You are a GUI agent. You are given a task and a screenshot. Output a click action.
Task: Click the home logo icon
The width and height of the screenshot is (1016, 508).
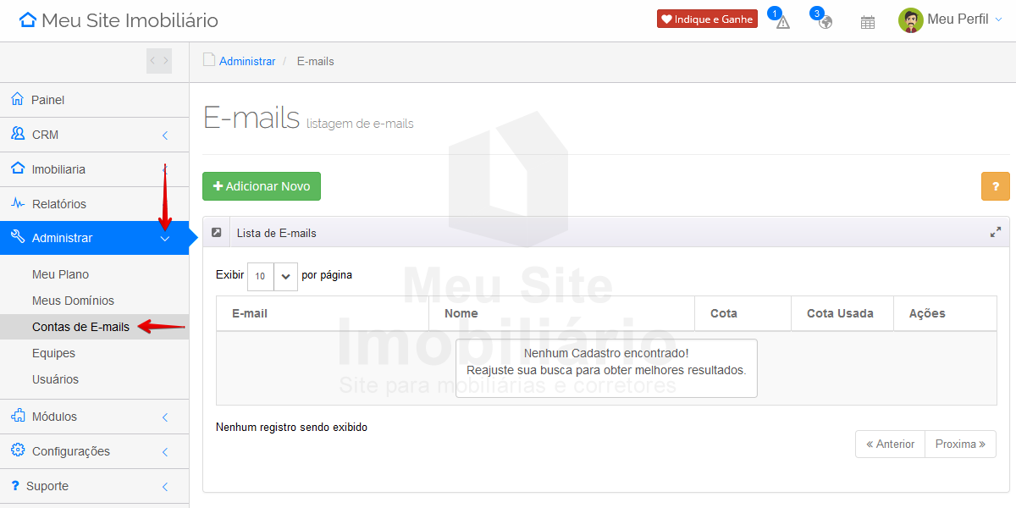point(28,20)
